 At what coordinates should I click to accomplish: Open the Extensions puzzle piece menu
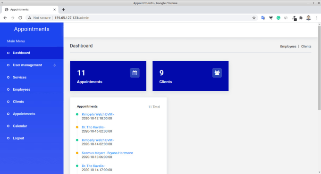(301, 18)
